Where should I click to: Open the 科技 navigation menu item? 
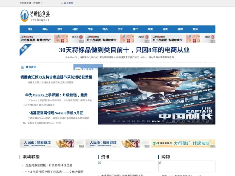point(75,29)
